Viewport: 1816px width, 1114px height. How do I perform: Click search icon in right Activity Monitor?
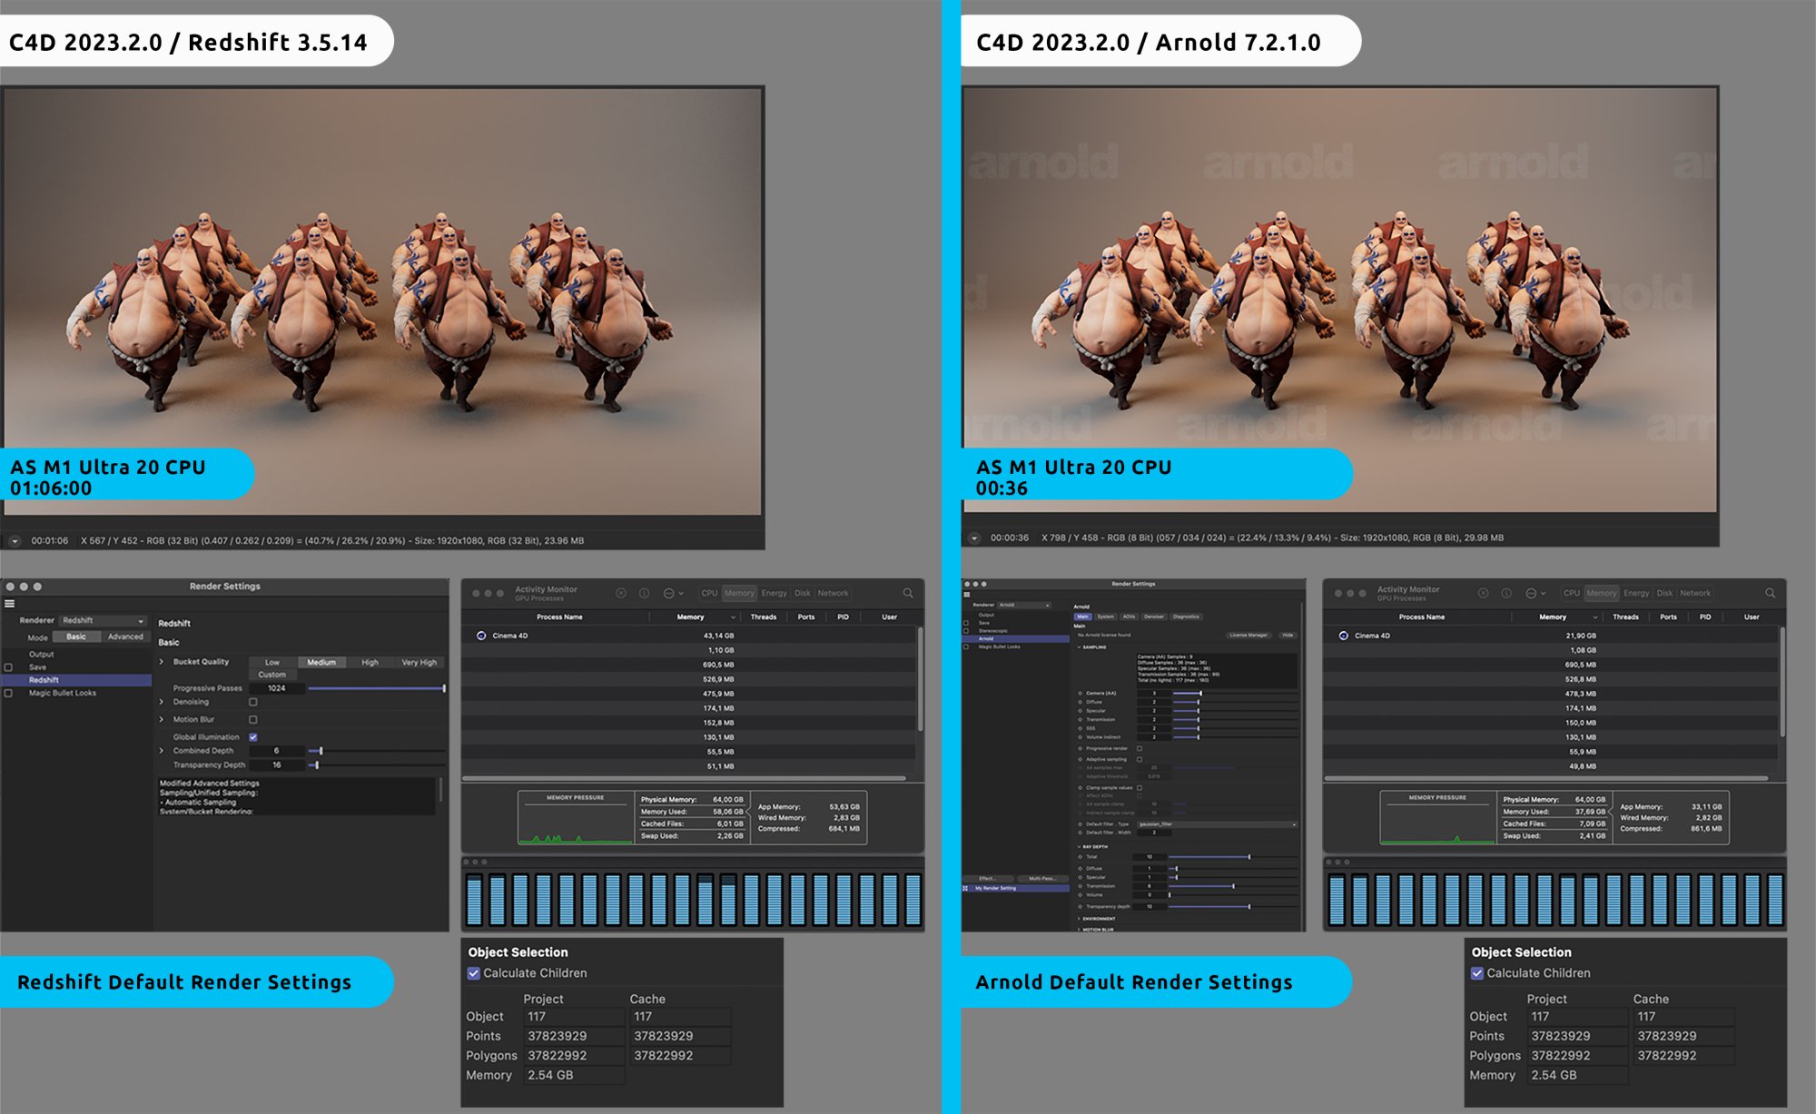(1770, 593)
